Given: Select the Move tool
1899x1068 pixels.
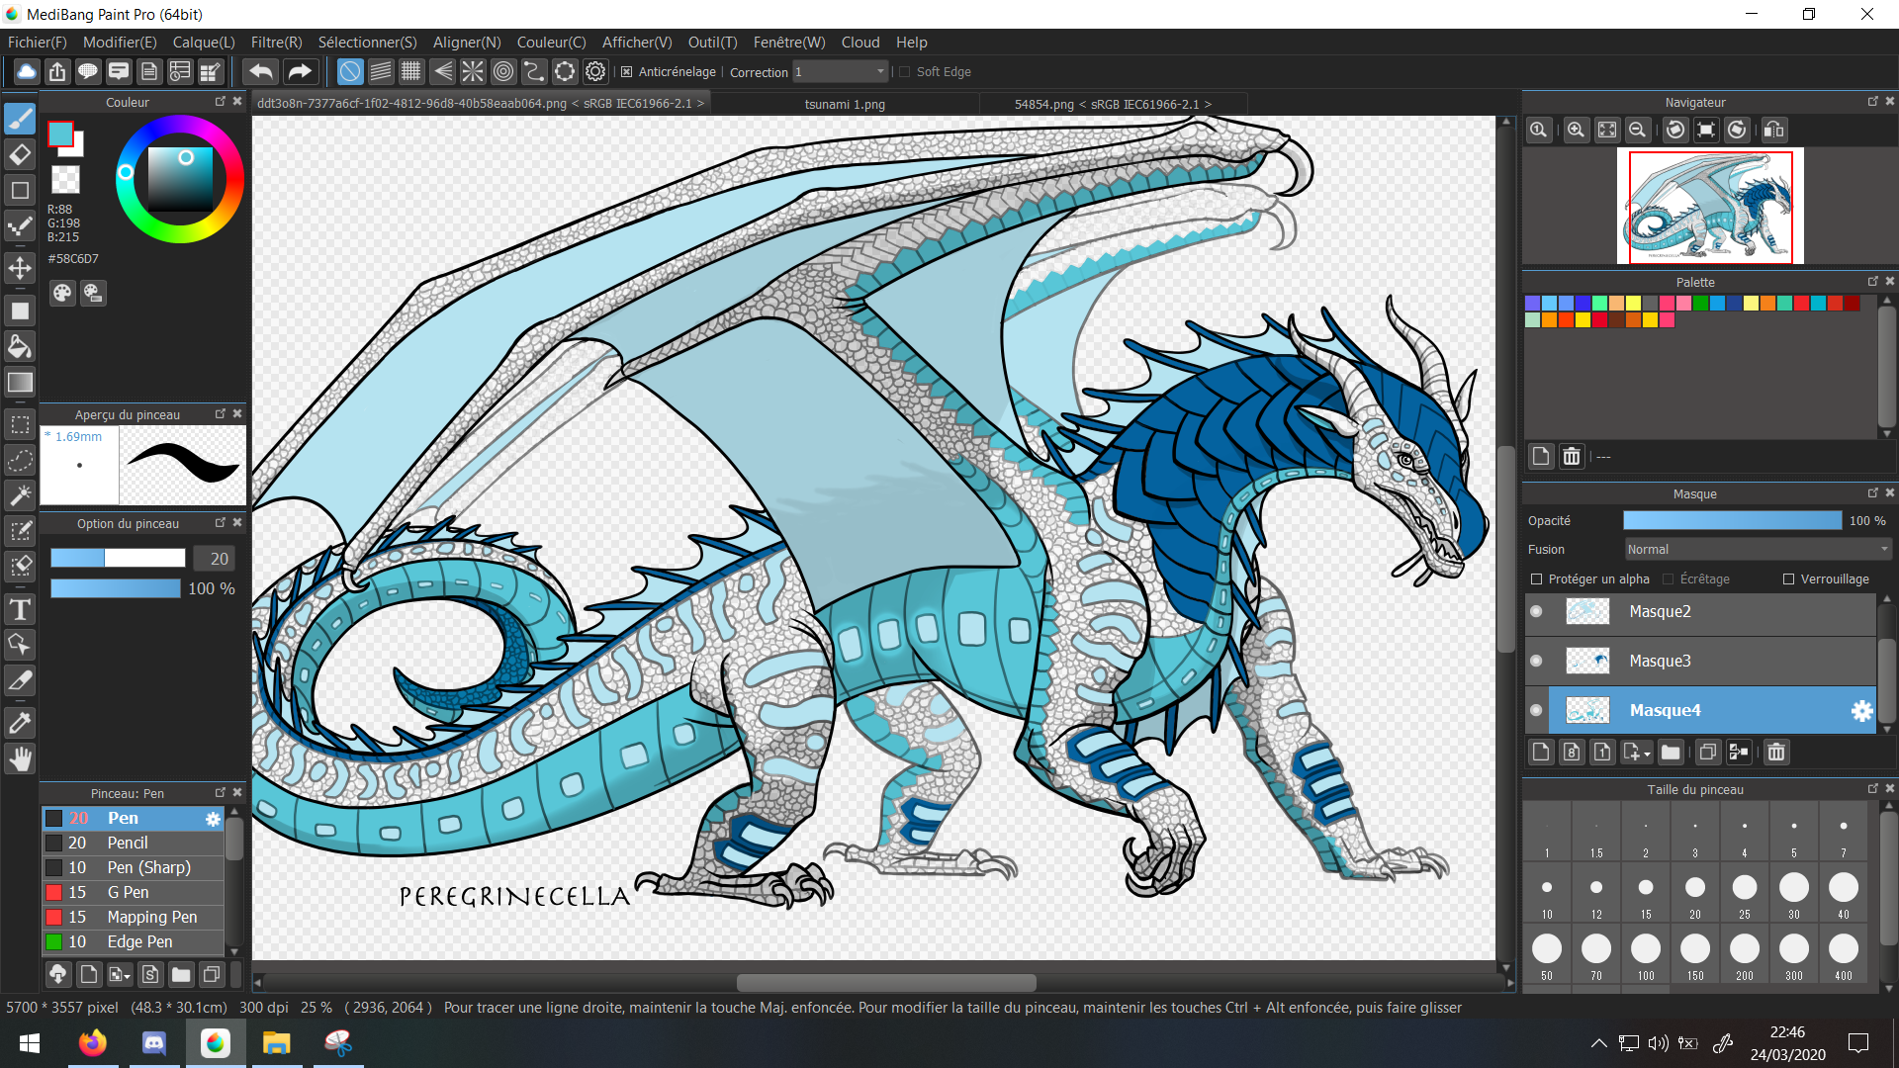Looking at the screenshot, I should [20, 268].
